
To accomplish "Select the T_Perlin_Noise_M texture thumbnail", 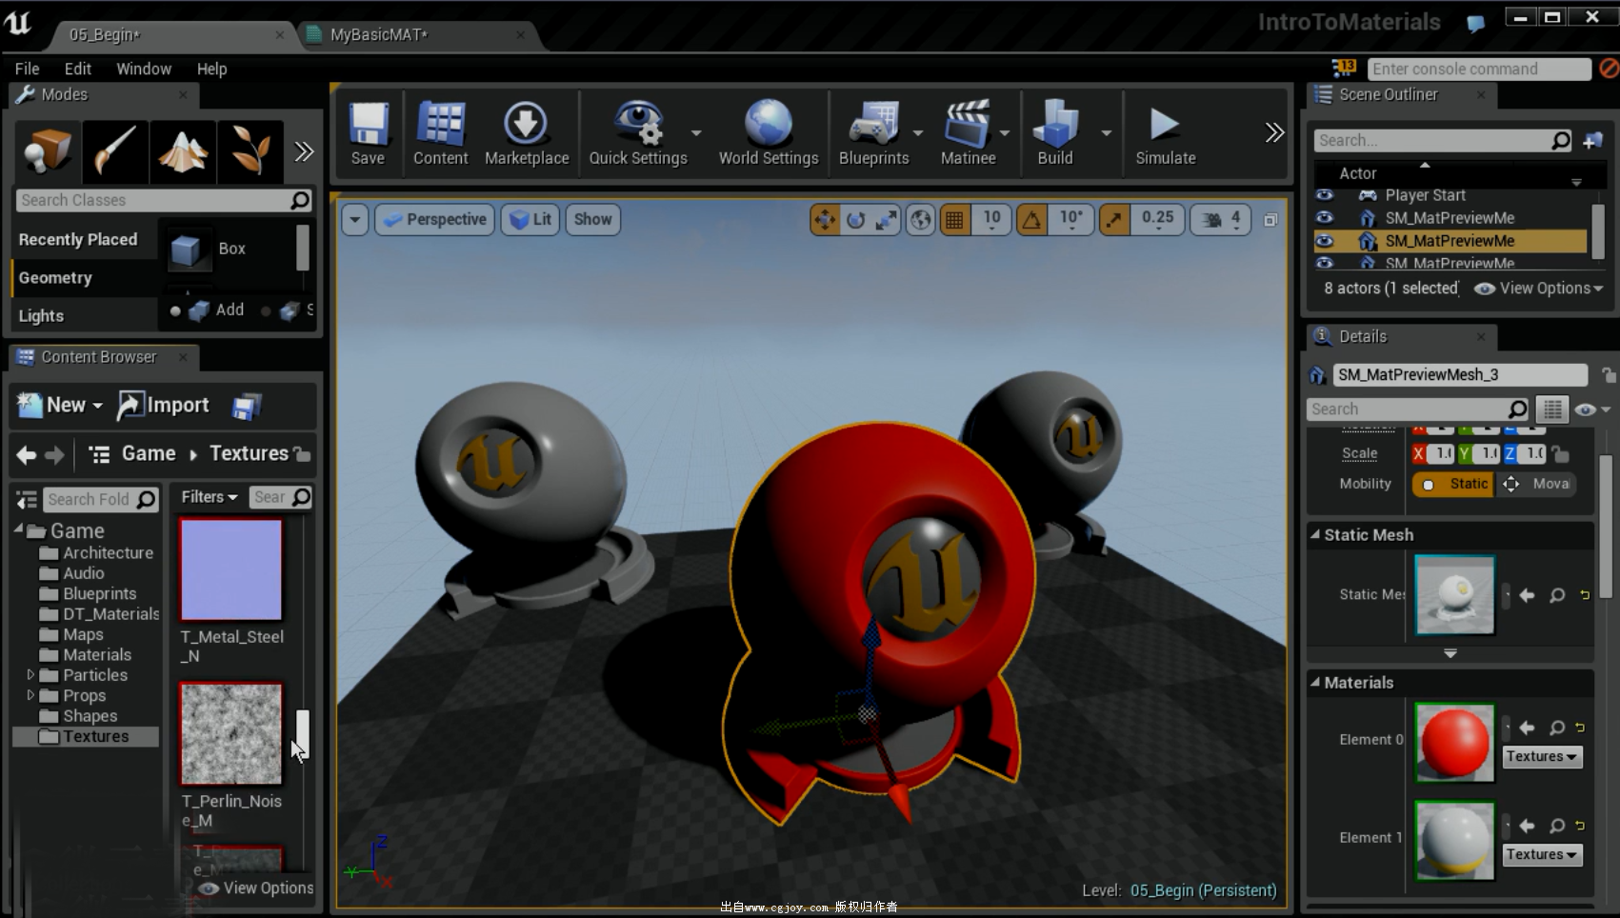I will [231, 733].
